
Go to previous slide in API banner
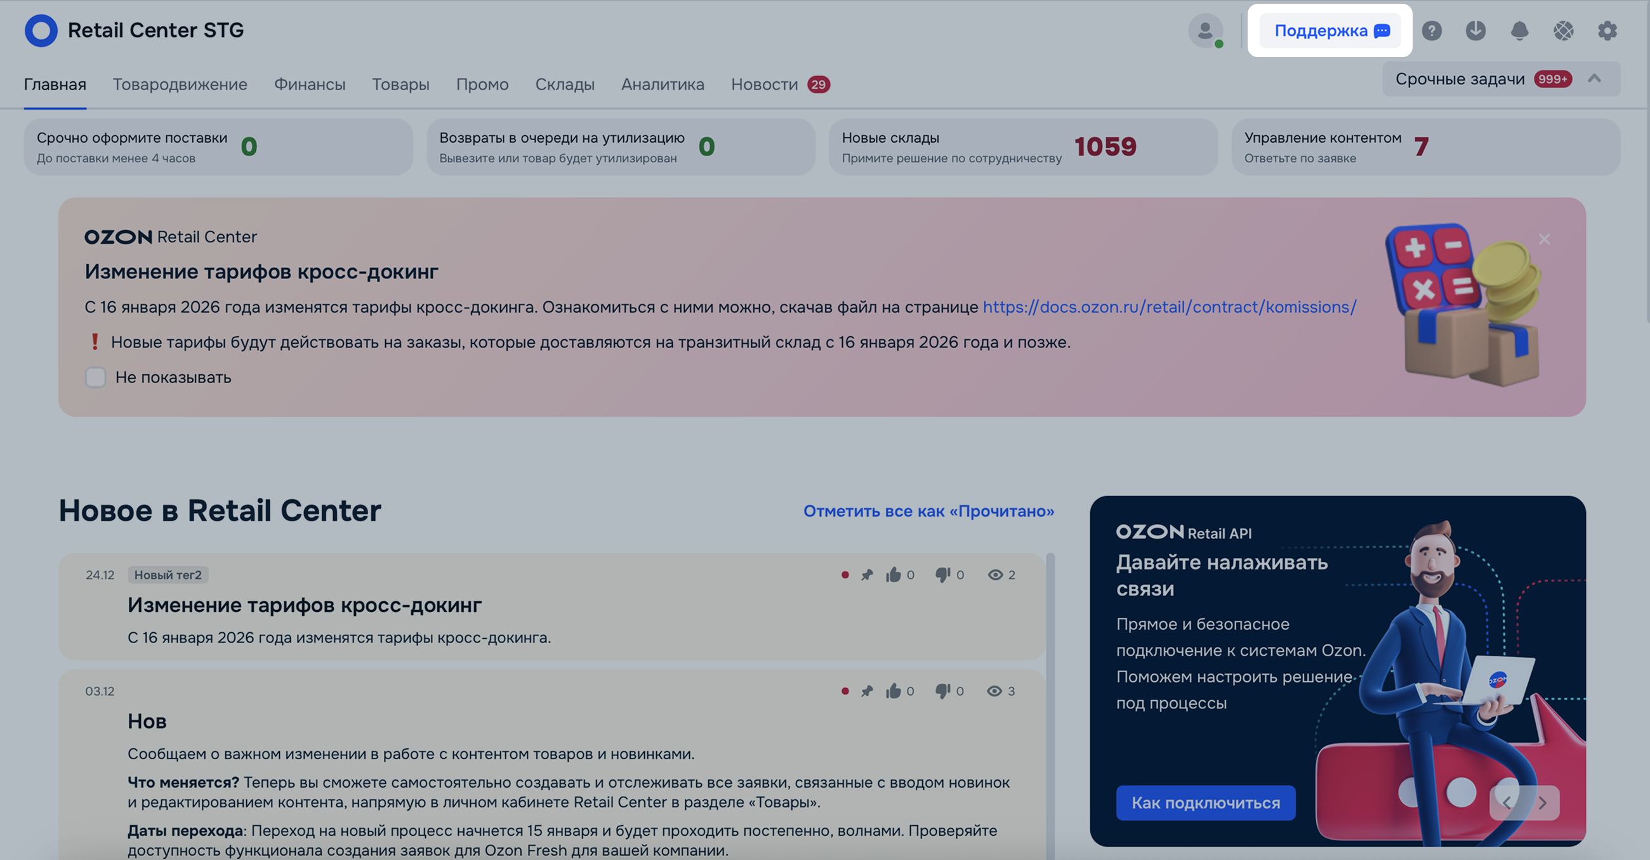[1507, 802]
